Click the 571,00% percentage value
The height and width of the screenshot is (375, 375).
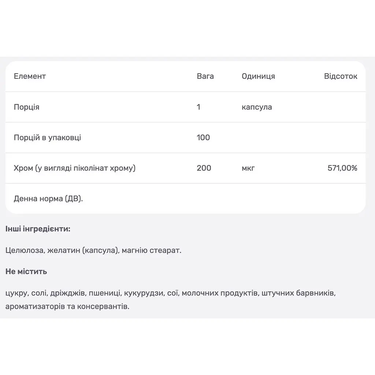pos(342,168)
